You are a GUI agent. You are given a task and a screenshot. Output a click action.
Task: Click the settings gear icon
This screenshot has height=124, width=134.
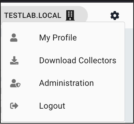(115, 15)
